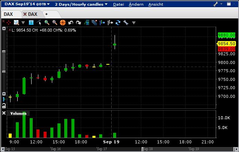Add a new chart tab with plus
Viewport: 239px width, 152px height.
[x=47, y=14]
